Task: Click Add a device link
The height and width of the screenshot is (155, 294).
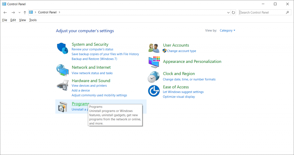Action: click(81, 90)
